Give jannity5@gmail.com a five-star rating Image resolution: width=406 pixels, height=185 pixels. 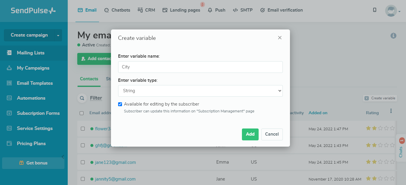392,179
